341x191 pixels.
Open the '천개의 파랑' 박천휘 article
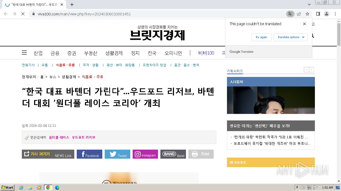(270, 137)
